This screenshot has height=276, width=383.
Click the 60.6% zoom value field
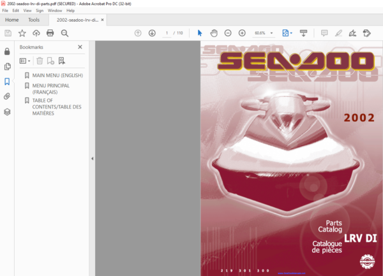pos(260,33)
